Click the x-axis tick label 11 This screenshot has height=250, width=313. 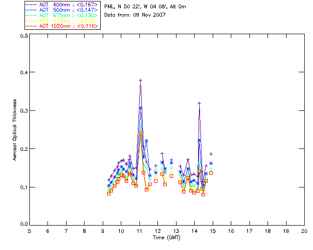click(139, 231)
